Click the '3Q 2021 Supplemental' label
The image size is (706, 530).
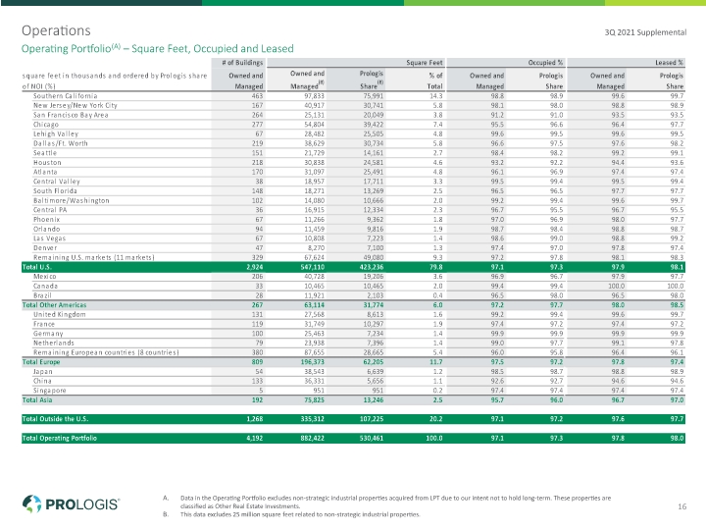645,32
